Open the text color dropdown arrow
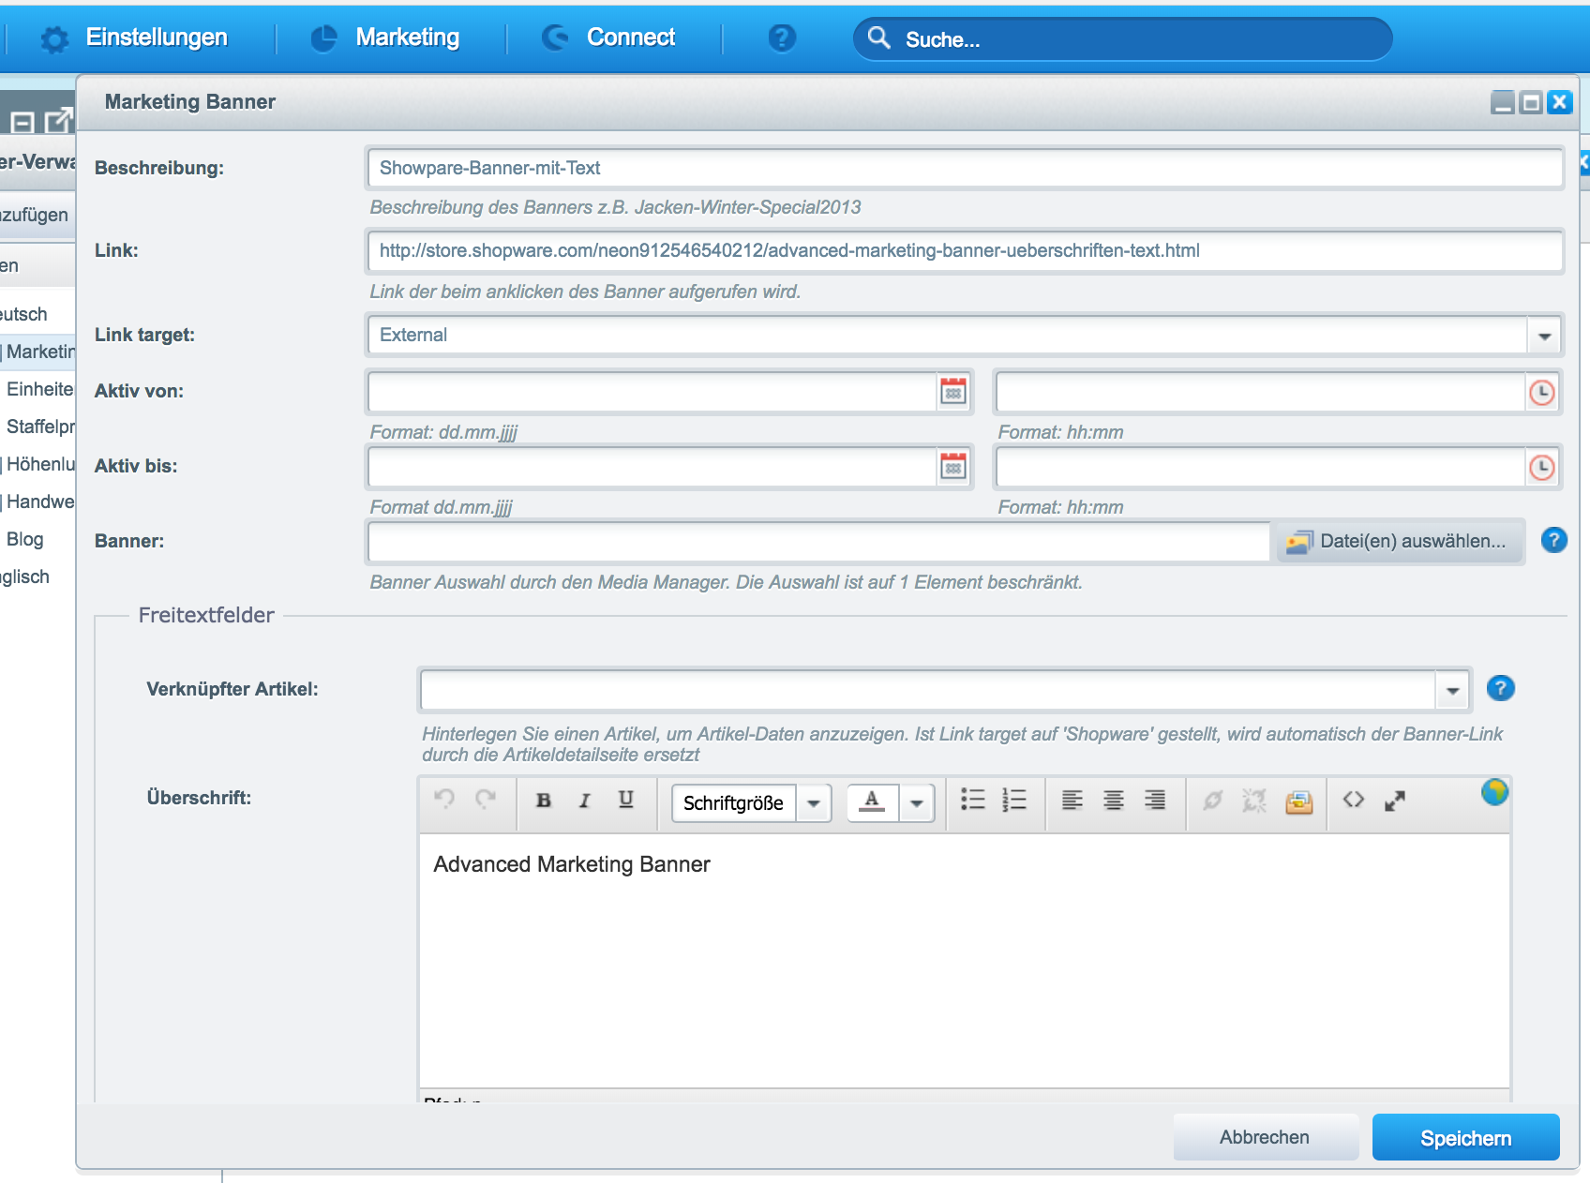 click(x=917, y=803)
